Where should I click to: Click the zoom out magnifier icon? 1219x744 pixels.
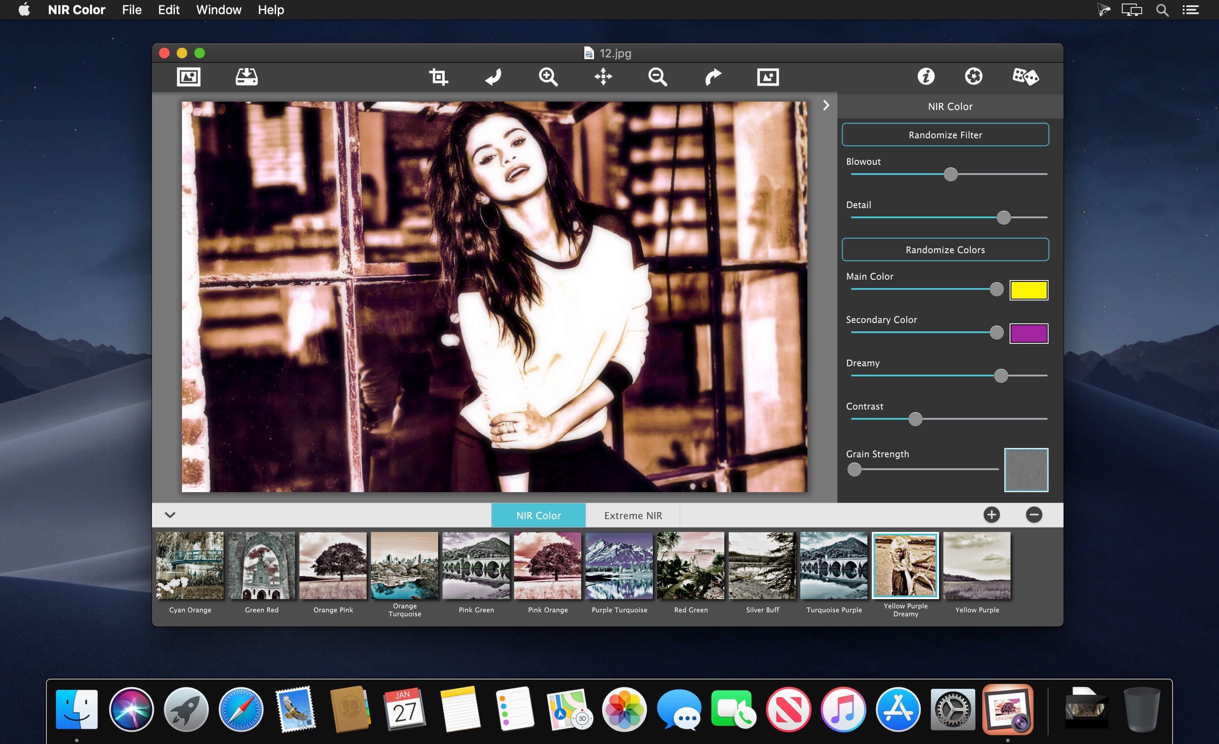[x=658, y=77]
